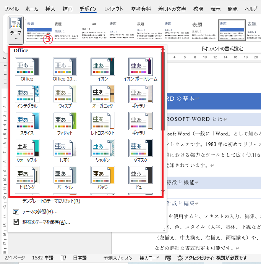The image size is (261, 264).
Task: Click アクセシビリティ: 検討が必要です text
Action: click(x=216, y=258)
